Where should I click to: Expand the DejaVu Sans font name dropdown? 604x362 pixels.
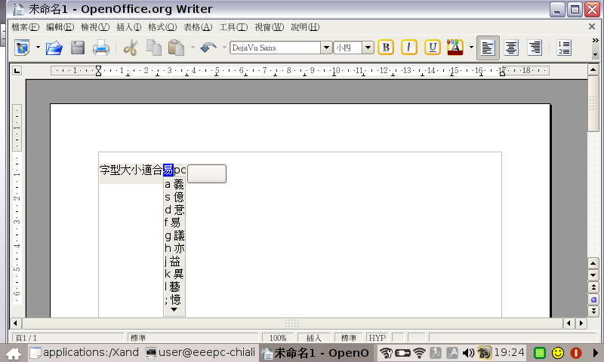[x=327, y=48]
